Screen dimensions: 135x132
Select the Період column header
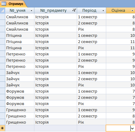pos(91,11)
